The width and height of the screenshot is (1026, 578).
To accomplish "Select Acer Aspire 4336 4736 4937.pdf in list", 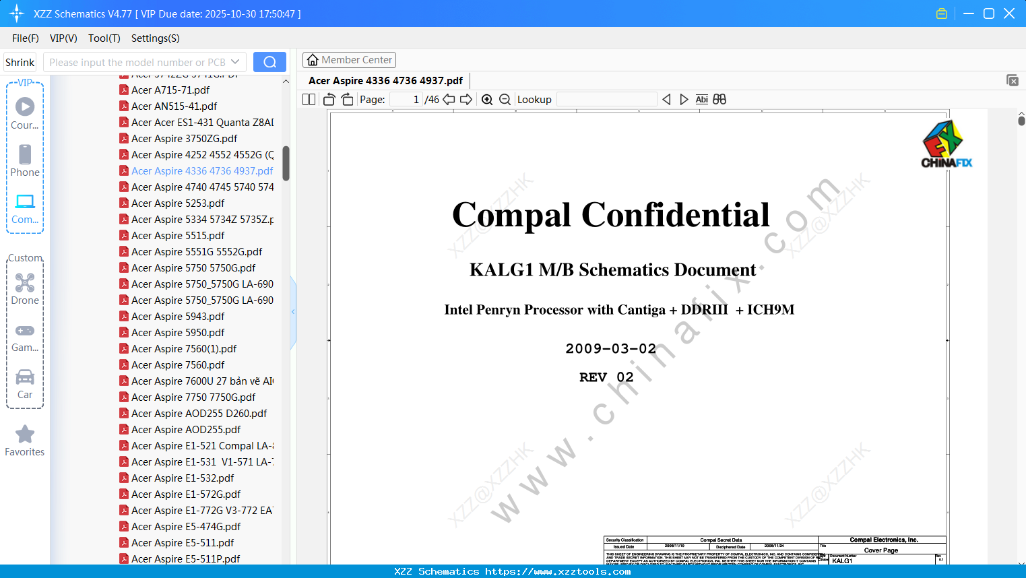I will coord(202,170).
